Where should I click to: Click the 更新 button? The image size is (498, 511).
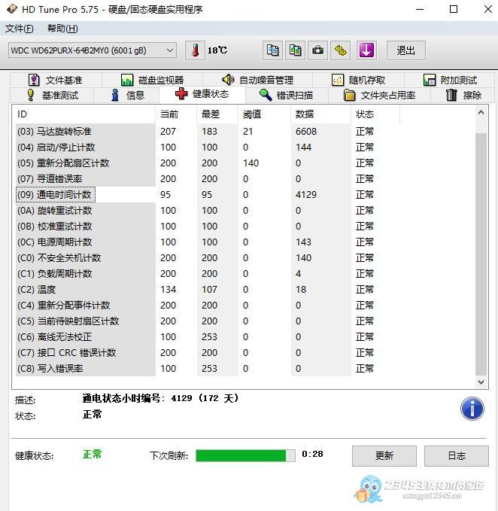[384, 455]
